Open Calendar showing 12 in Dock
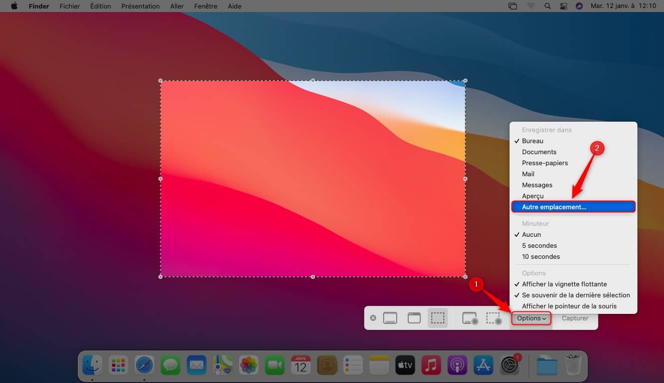The image size is (664, 383). click(x=301, y=366)
